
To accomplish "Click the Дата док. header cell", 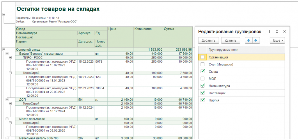I will click(86, 43).
